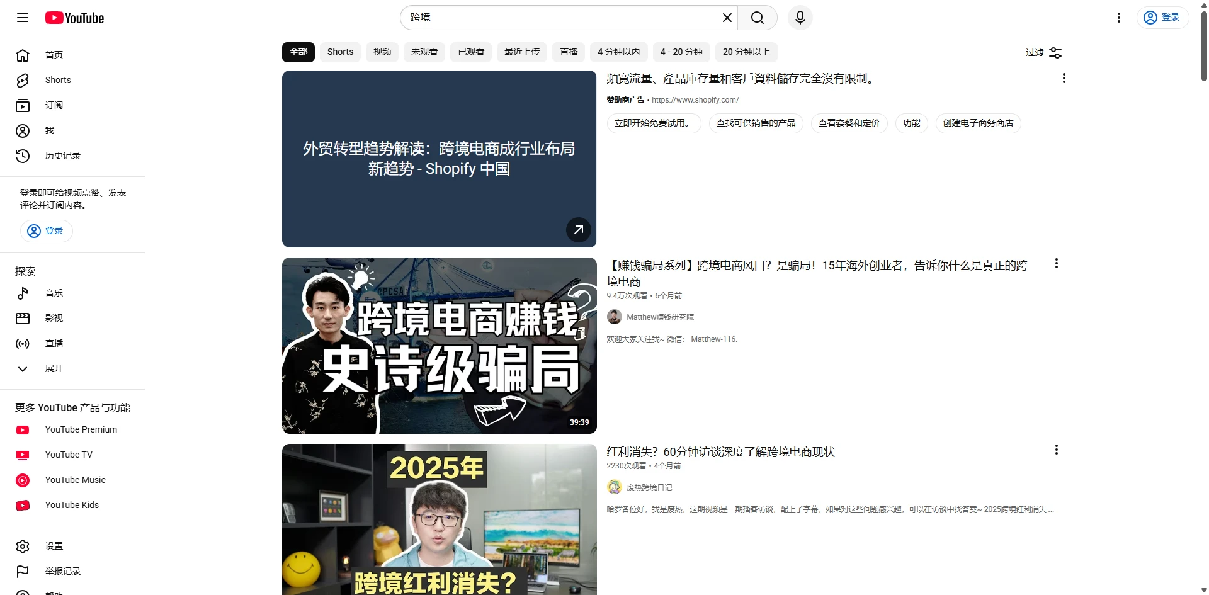1209x595 pixels.
Task: Clear the search box text
Action: pyautogui.click(x=727, y=18)
